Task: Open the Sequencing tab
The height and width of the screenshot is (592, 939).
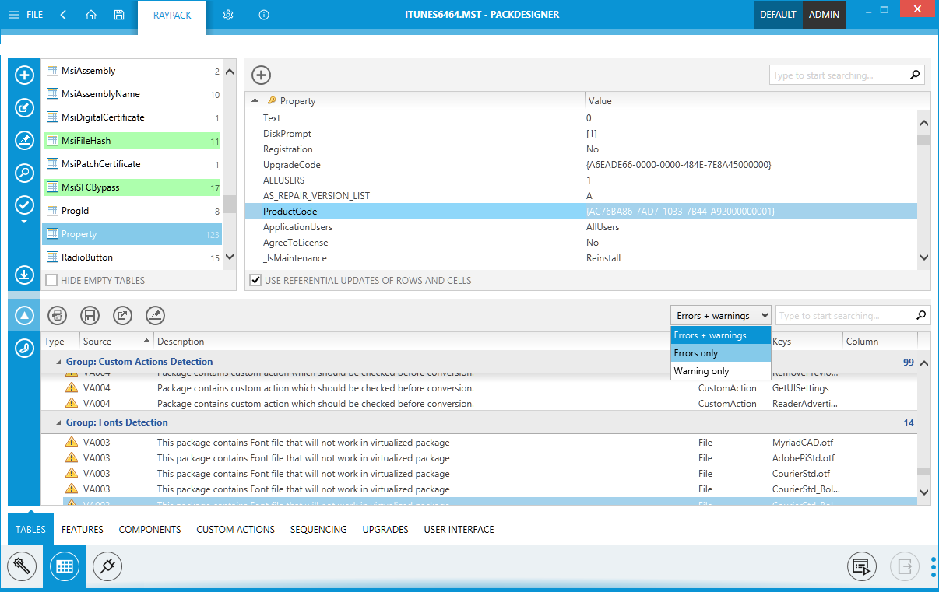Action: 318,530
